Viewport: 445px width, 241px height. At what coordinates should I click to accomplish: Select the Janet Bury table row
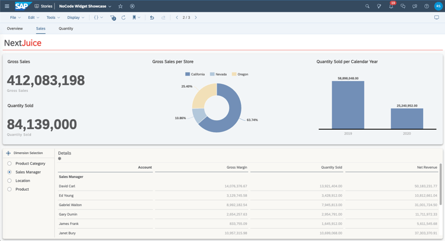pos(249,233)
